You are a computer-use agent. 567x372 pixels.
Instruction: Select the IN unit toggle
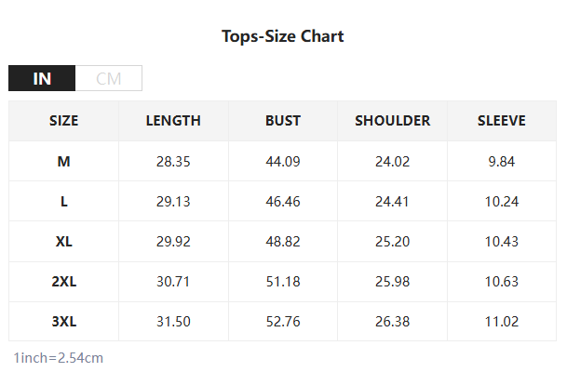pyautogui.click(x=42, y=78)
